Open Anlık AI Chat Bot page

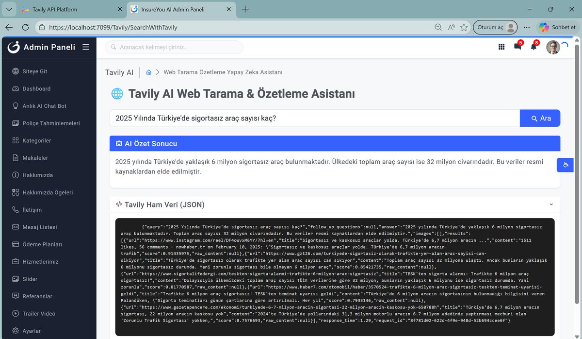tap(44, 106)
